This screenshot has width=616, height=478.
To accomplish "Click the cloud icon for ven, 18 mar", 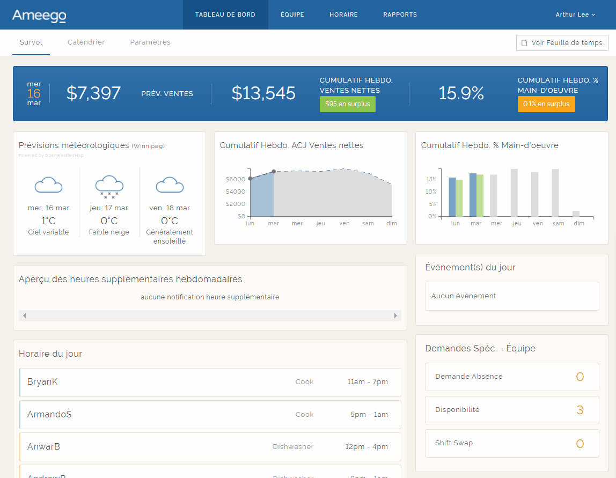I will click(x=170, y=185).
